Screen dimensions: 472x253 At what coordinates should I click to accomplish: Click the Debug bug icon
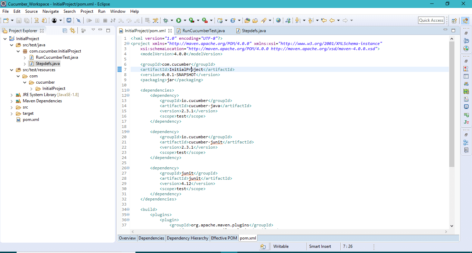tap(166, 20)
